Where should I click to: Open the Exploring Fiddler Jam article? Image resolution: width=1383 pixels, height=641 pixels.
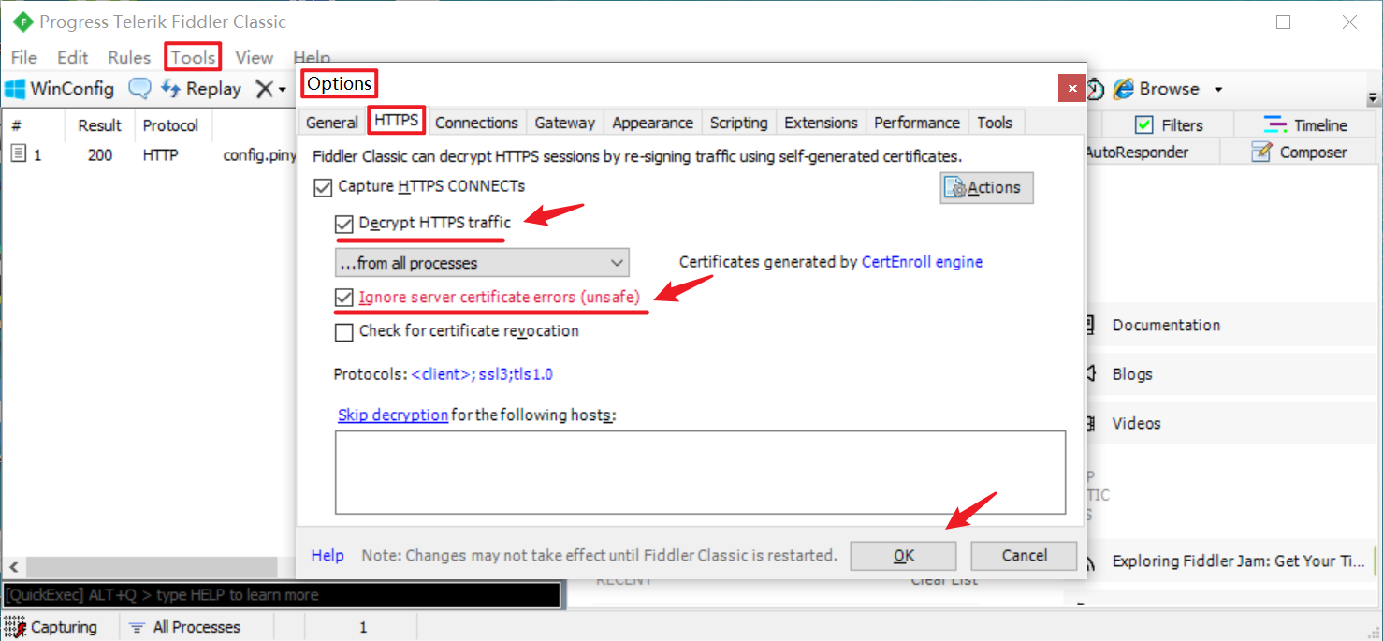[x=1238, y=561]
